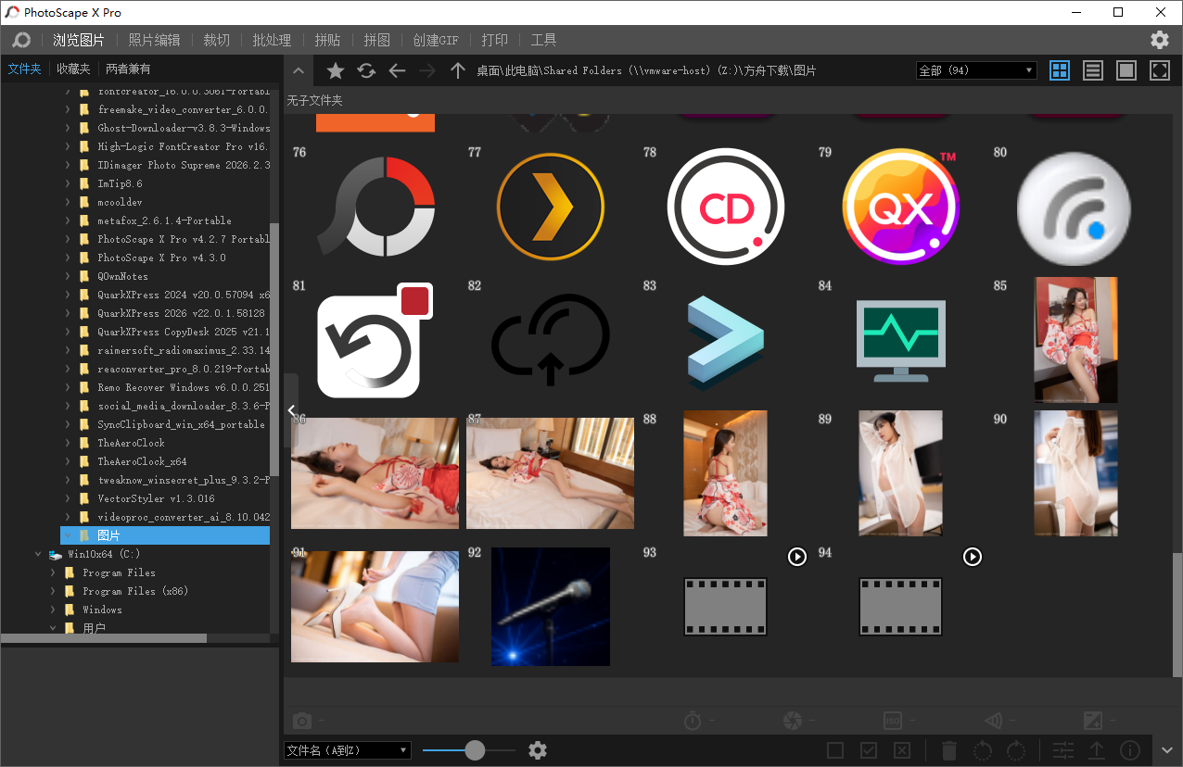Select the mcooldev folder
The width and height of the screenshot is (1183, 767).
tap(121, 202)
